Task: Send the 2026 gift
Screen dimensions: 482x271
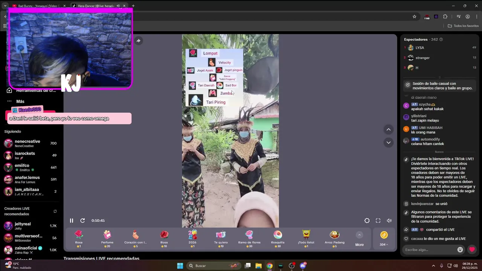Action: point(192,239)
